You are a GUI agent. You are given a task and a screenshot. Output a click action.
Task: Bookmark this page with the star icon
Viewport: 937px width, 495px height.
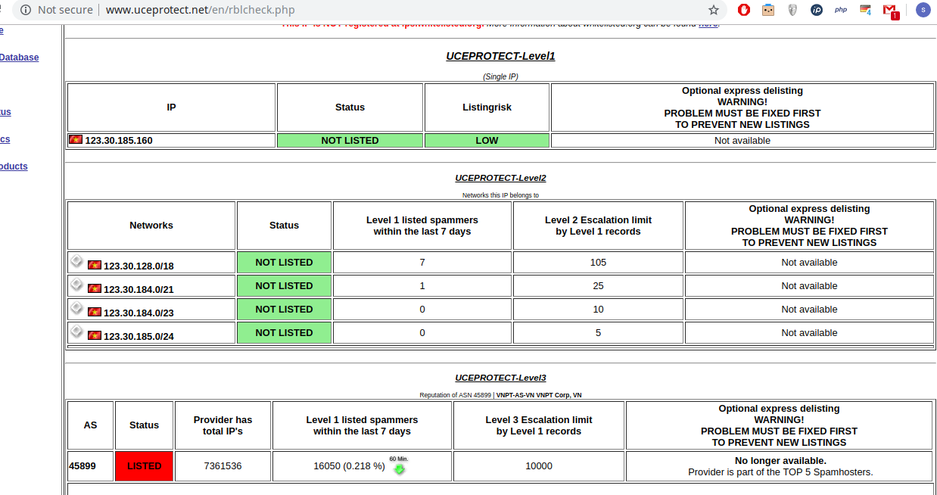(713, 10)
